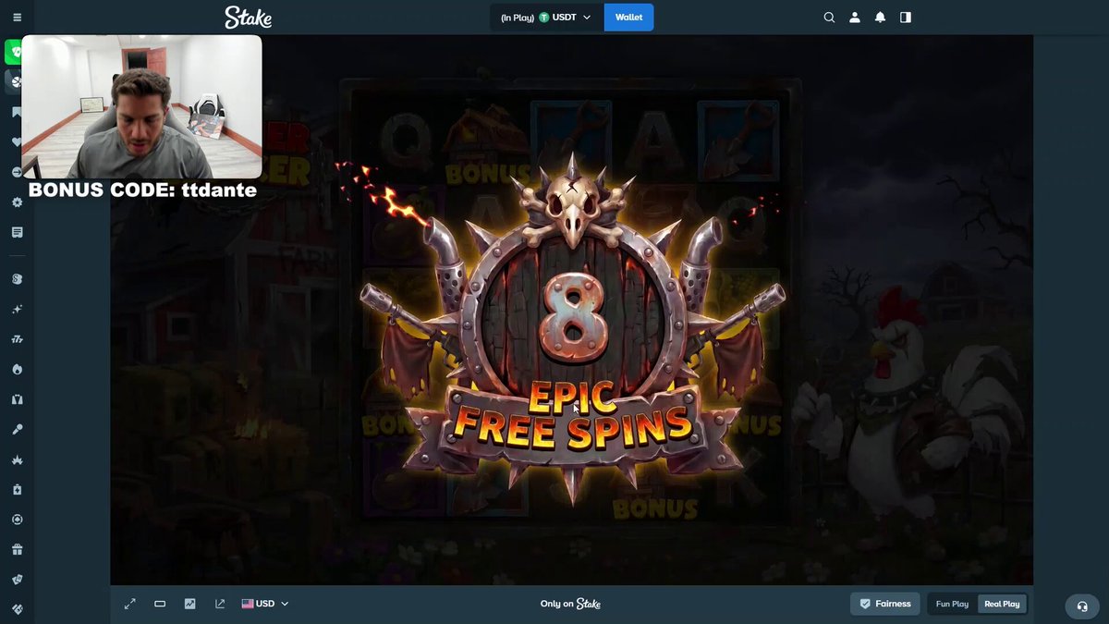
Task: Open the hamburger menu in the sidebar
Action: (x=17, y=17)
